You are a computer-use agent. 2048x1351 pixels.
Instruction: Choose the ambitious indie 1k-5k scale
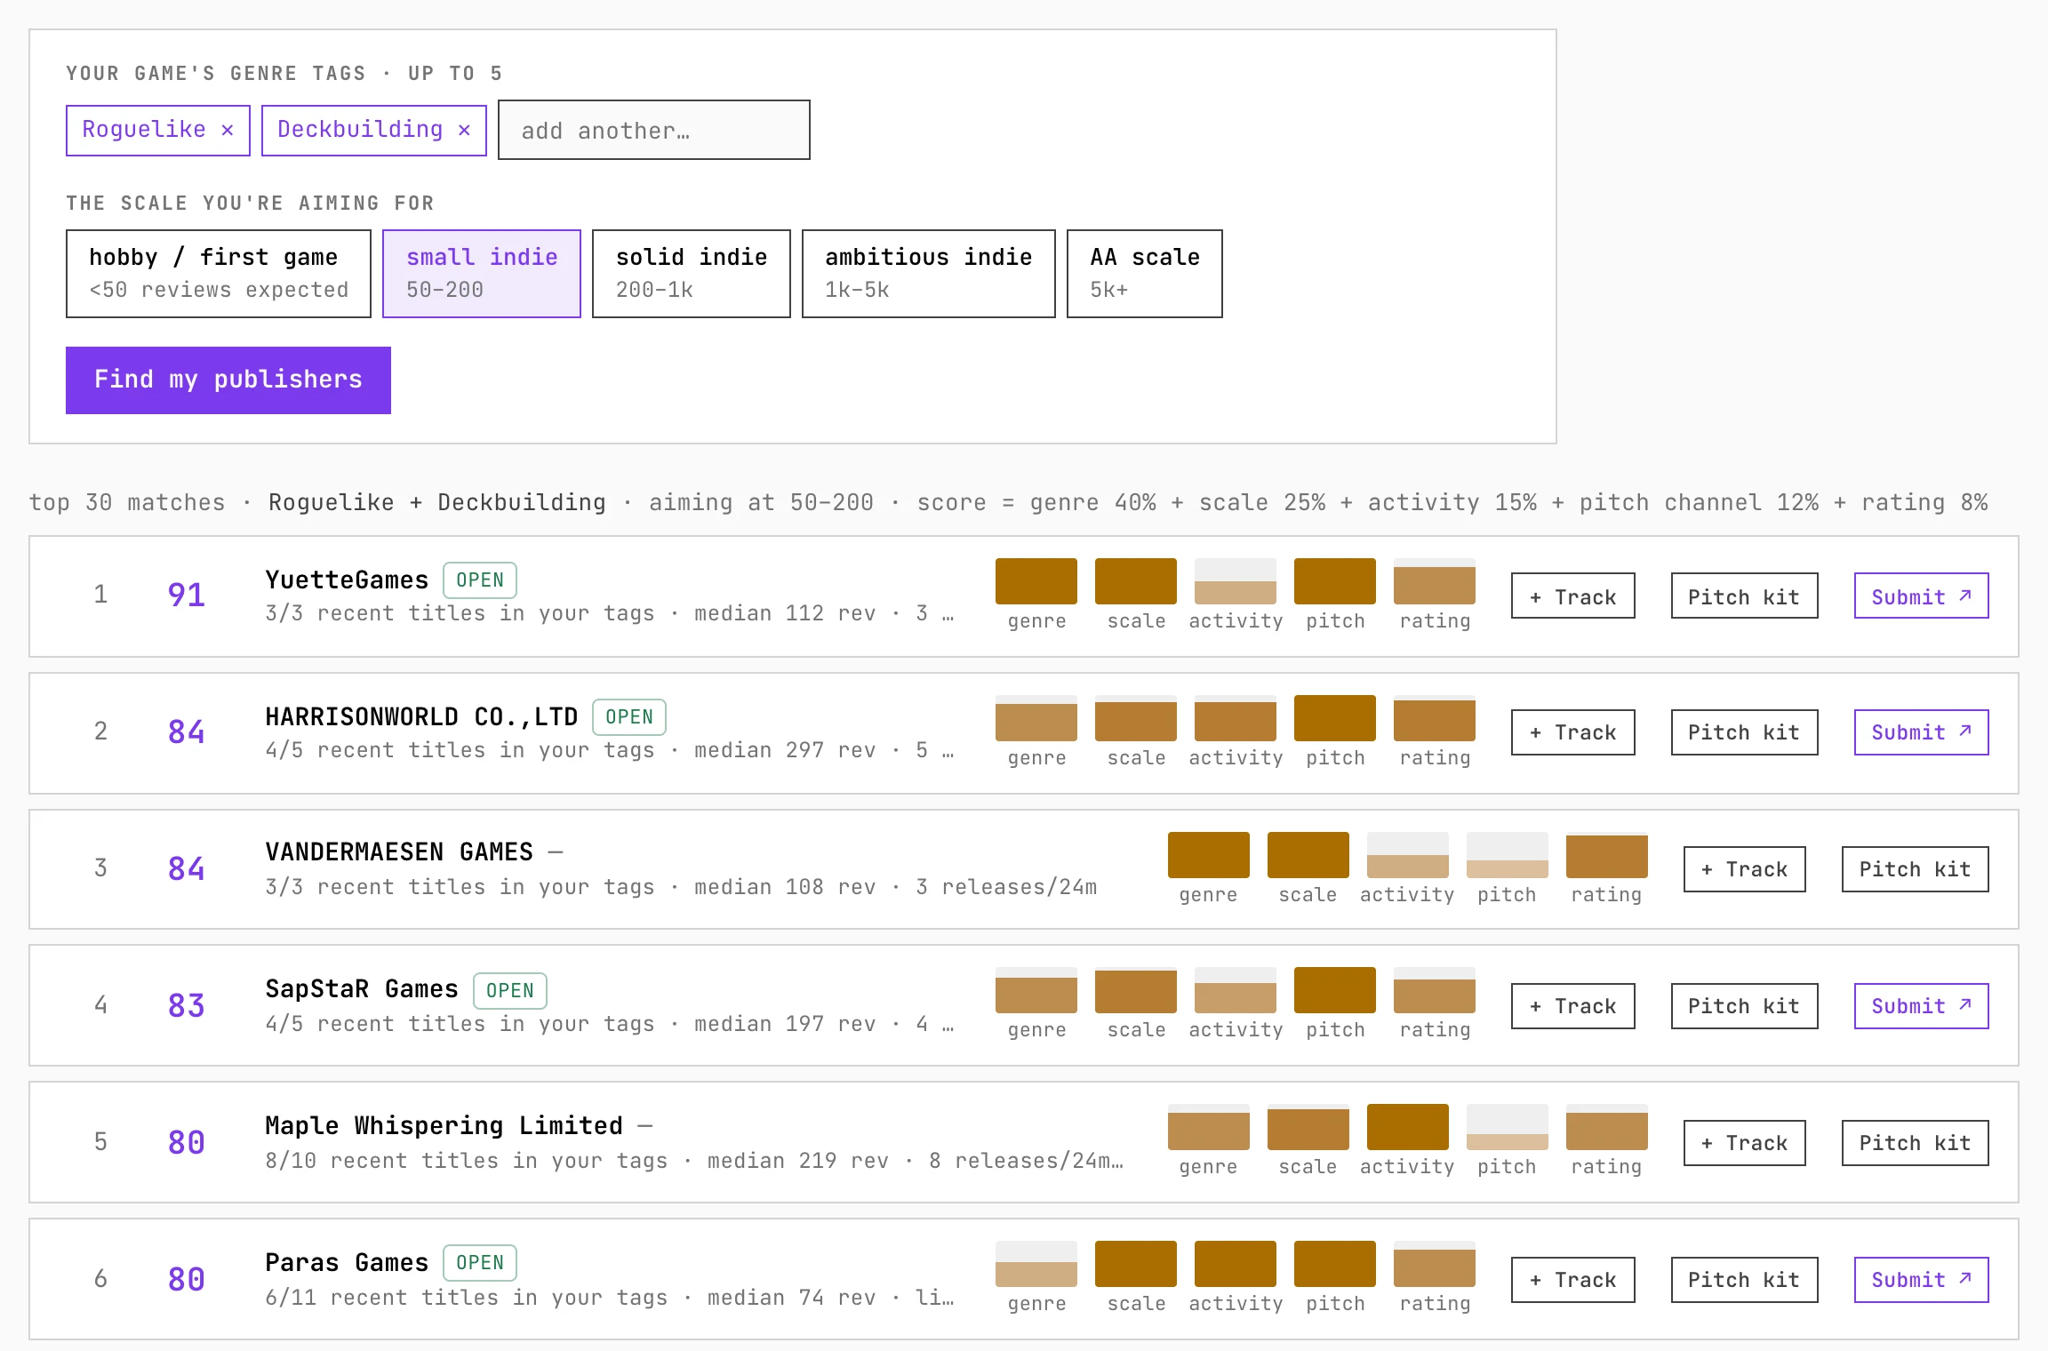pyautogui.click(x=929, y=274)
